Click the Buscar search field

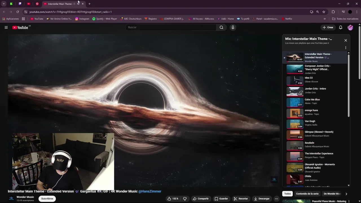point(171,27)
